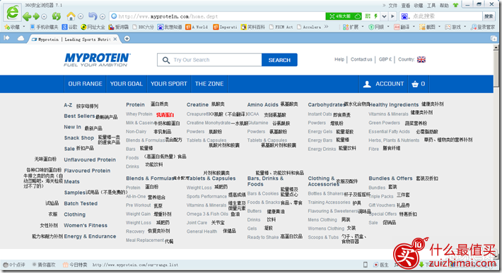Click the browser search box paw icon
The width and height of the screenshot is (502, 273).
tap(404, 16)
